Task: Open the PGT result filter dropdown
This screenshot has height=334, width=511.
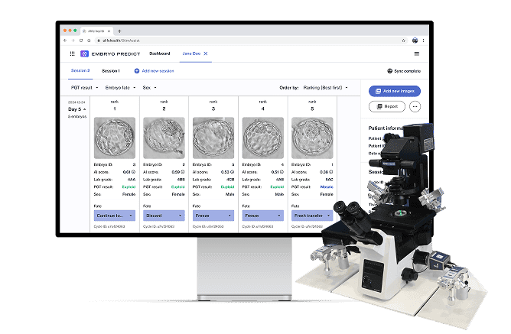Action: pos(84,88)
